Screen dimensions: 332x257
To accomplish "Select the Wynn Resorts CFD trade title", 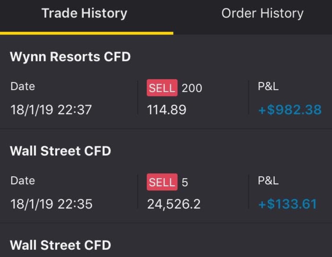I will 70,57.
